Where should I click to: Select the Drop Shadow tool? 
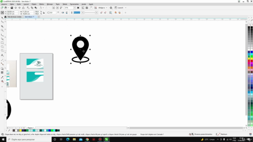(x=2, y=69)
